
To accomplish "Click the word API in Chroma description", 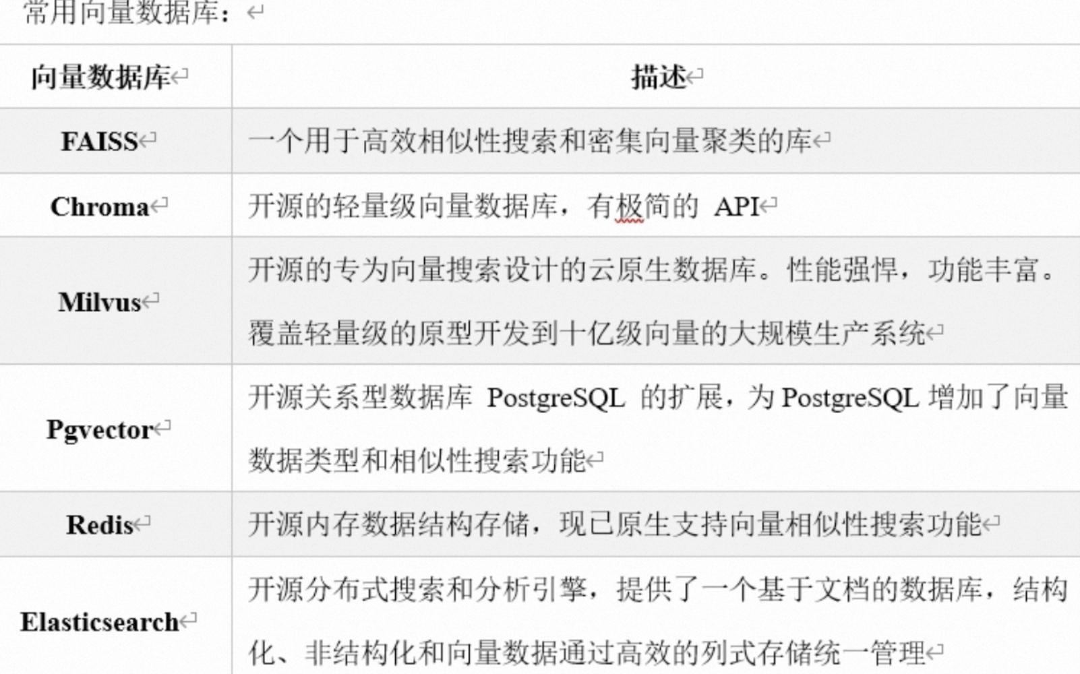I will 736,206.
